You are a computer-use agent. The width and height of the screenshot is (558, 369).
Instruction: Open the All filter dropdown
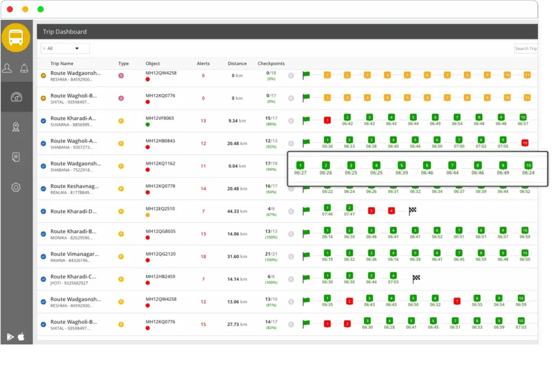click(65, 49)
